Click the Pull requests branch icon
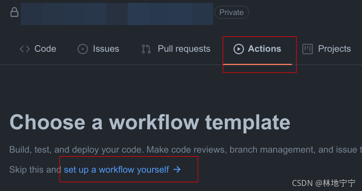The image size is (362, 191). tap(146, 49)
